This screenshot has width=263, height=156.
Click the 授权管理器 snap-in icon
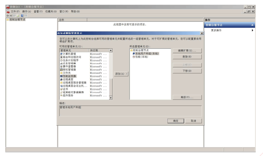[61, 70]
